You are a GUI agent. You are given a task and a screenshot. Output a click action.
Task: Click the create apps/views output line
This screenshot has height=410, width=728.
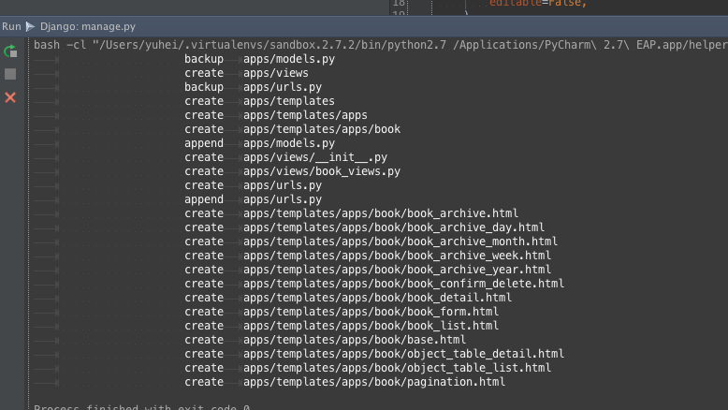click(x=246, y=73)
